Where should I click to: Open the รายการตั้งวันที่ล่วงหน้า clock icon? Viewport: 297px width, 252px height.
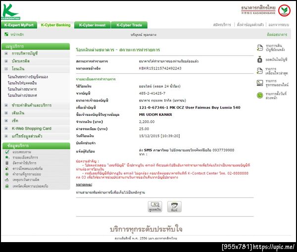[x=260, y=95]
